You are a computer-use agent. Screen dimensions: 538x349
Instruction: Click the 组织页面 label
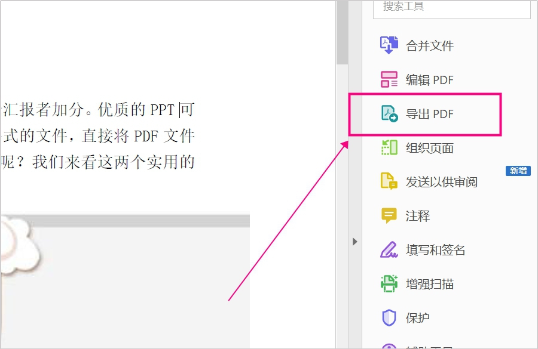pos(430,148)
